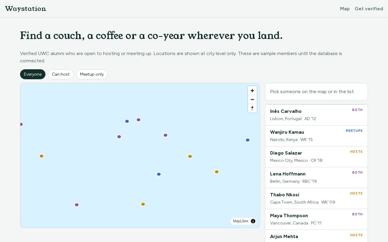The height and width of the screenshot is (242, 388).
Task: Toggle the map attribution info icon
Action: [253, 221]
